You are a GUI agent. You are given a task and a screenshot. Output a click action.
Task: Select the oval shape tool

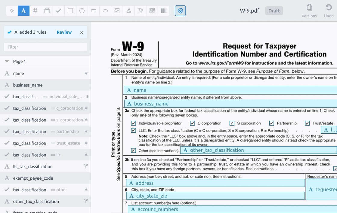coord(105,11)
